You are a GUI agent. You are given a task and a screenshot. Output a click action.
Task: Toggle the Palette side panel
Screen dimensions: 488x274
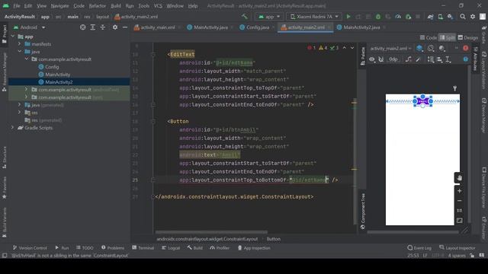coord(363,56)
